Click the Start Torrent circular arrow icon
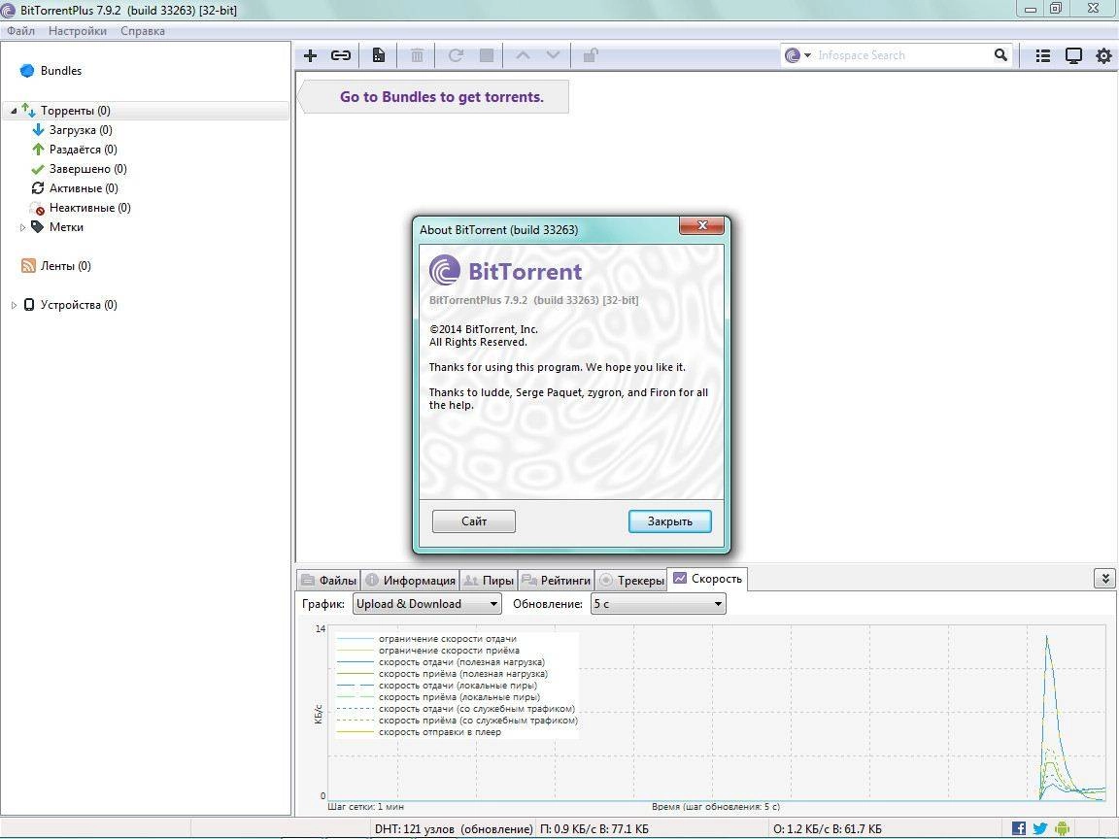Image resolution: width=1119 pixels, height=839 pixels. click(x=456, y=55)
